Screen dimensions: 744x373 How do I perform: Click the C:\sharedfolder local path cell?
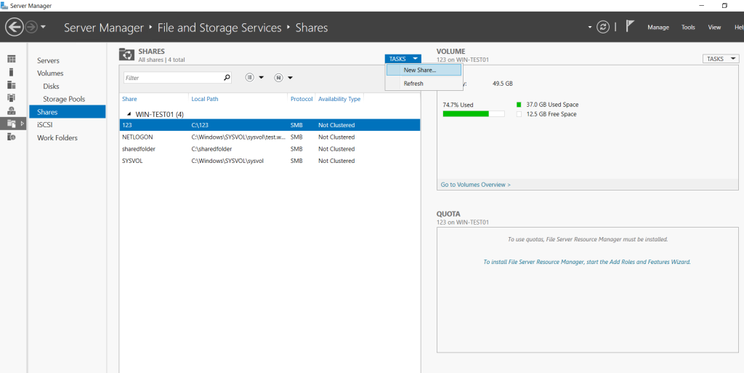pos(211,149)
